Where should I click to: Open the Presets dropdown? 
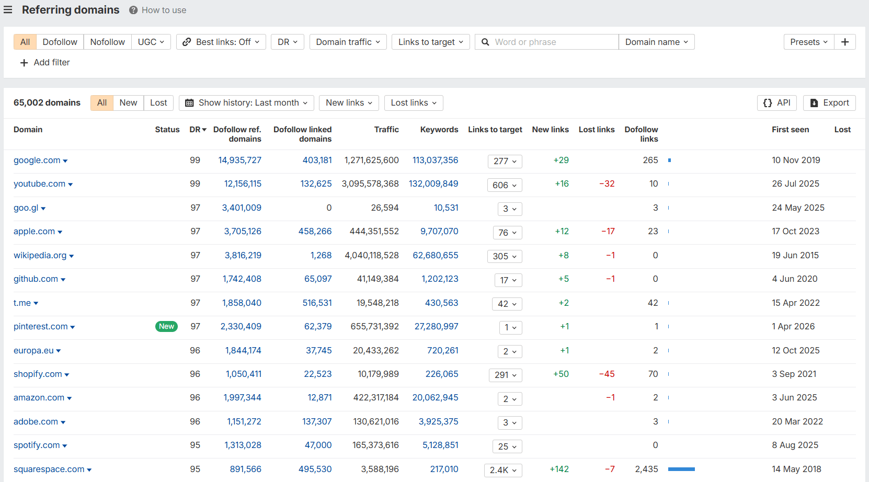(x=809, y=42)
